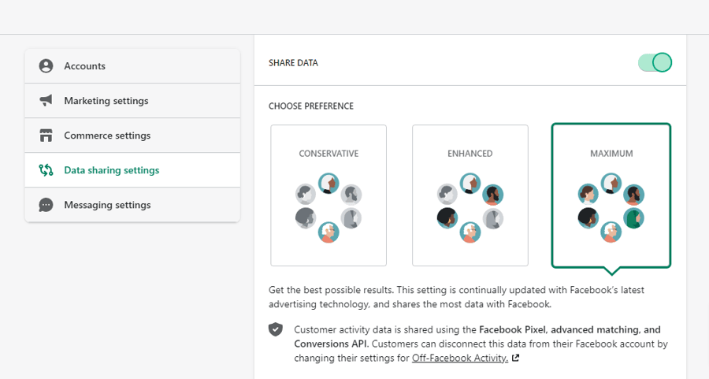This screenshot has width=709, height=379.
Task: Click the Accounts person icon
Action: click(46, 66)
